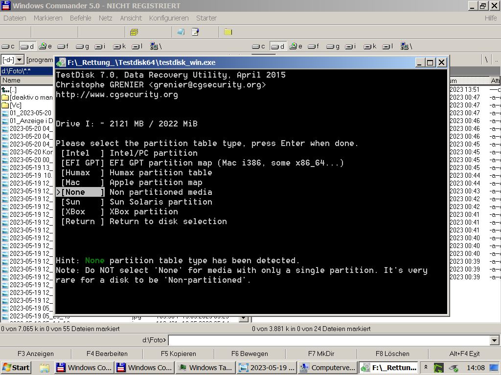Click the F5 Kopieren button
This screenshot has height=375, width=501.
[x=178, y=354]
